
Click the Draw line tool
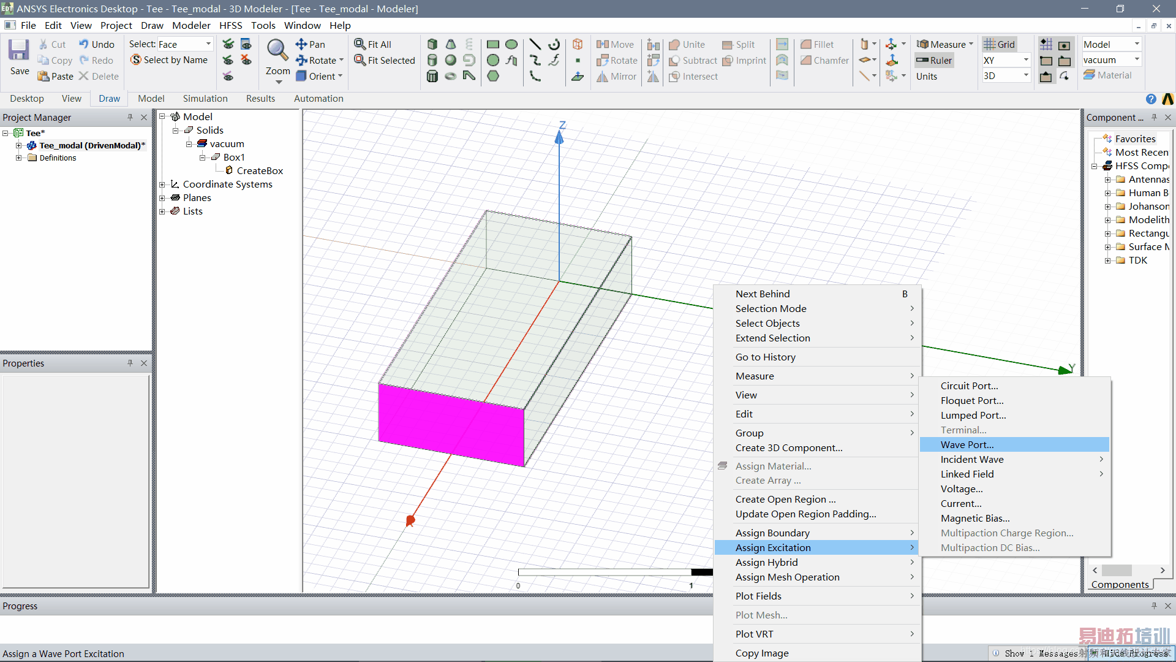click(535, 44)
